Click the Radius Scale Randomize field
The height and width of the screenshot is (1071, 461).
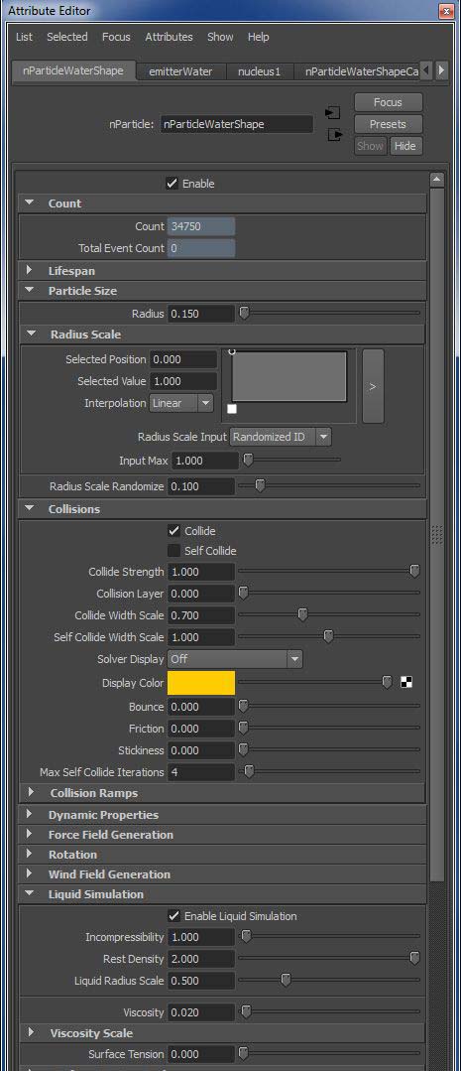click(x=201, y=486)
